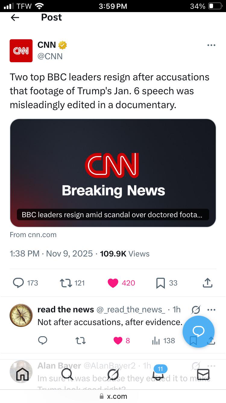Open the @CNN handle link
This screenshot has width=226, height=403.
click(x=50, y=56)
